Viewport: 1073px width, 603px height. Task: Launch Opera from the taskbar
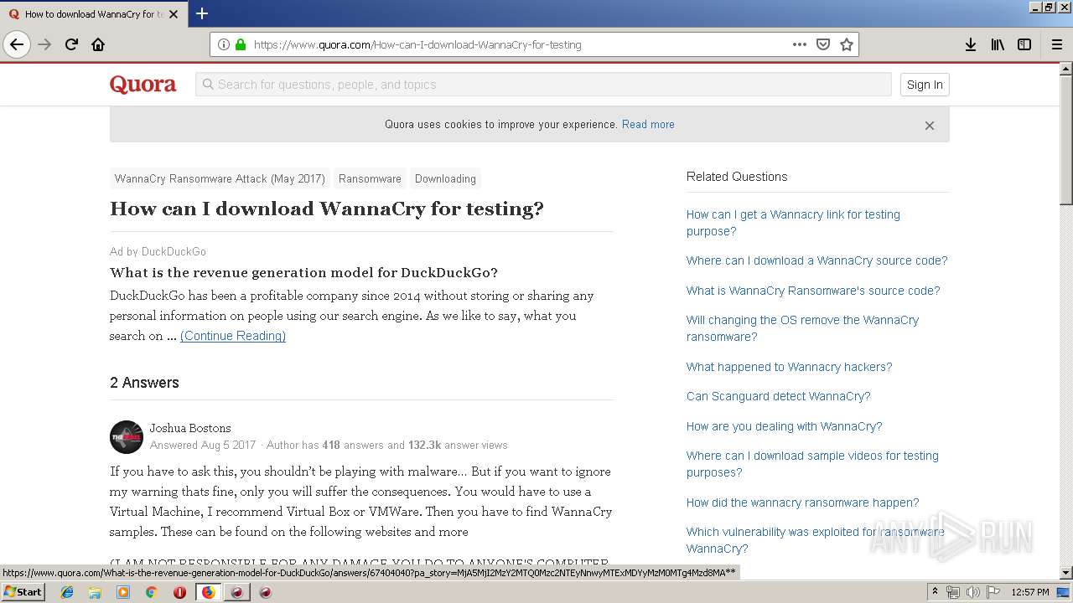coord(179,592)
